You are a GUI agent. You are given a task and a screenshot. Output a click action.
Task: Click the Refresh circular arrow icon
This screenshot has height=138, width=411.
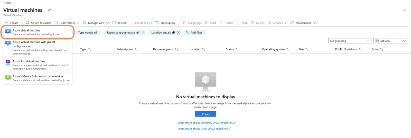114,23
